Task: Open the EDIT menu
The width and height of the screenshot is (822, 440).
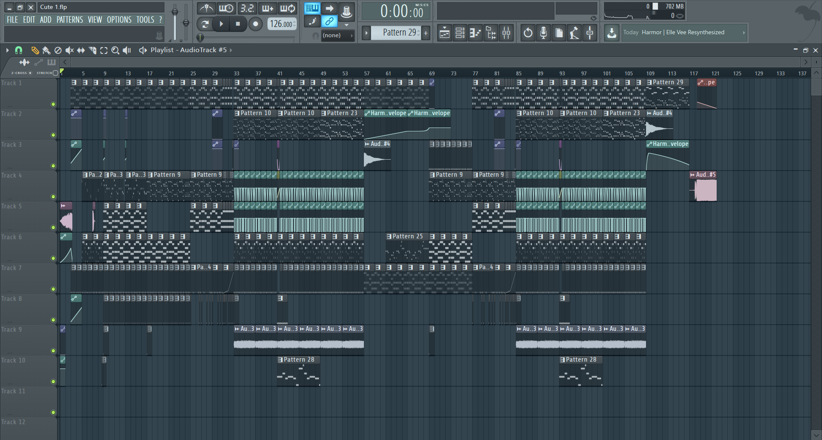Action: point(29,20)
